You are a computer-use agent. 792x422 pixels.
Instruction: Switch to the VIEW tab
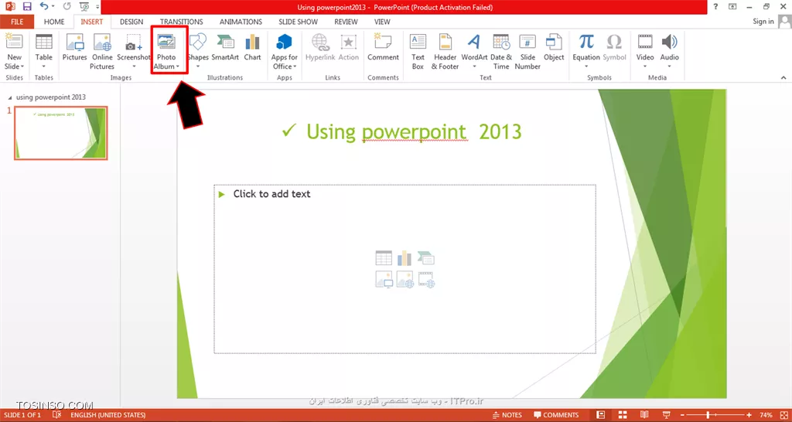click(382, 22)
